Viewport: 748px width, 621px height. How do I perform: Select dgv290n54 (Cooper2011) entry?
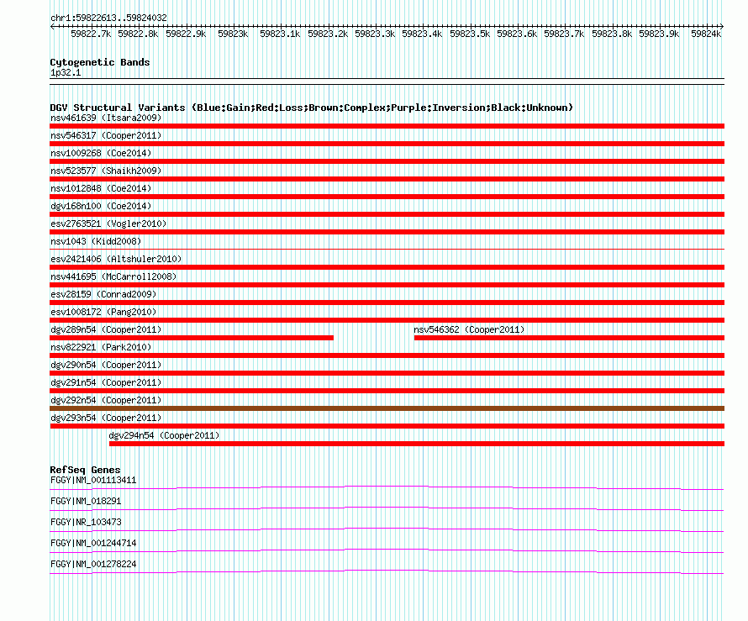coord(106,365)
